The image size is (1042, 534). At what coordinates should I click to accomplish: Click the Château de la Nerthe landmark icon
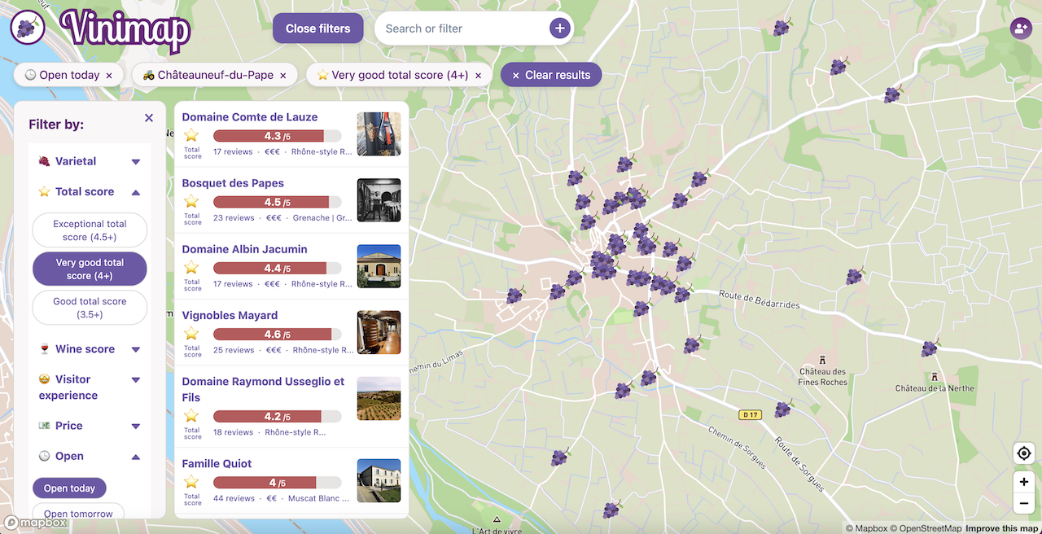pos(934,377)
